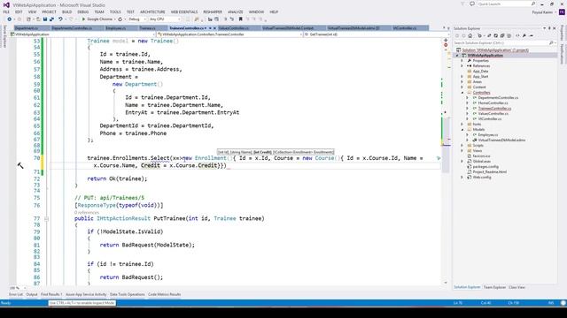This screenshot has width=567, height=318.
Task: Collapse the Controllers folder
Action: [462, 93]
